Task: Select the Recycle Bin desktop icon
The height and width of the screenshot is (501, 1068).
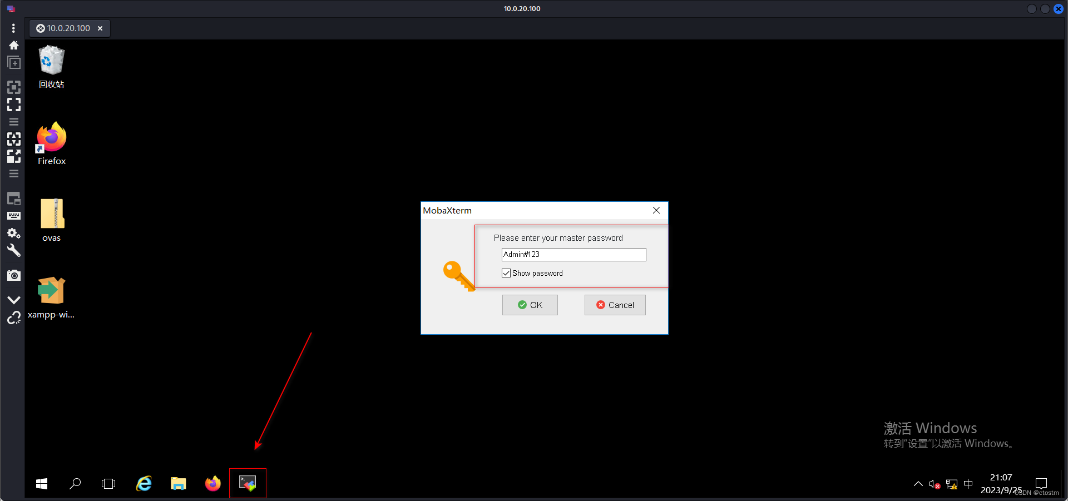Action: [x=51, y=67]
